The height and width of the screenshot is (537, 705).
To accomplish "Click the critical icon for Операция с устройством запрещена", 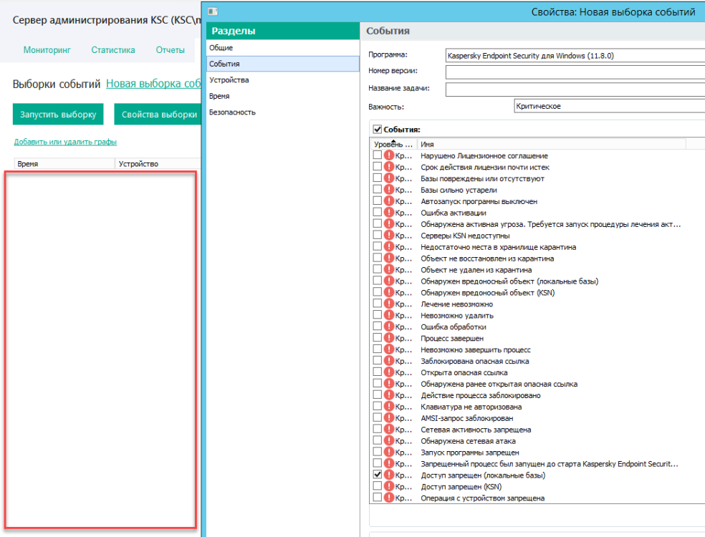I will [389, 498].
